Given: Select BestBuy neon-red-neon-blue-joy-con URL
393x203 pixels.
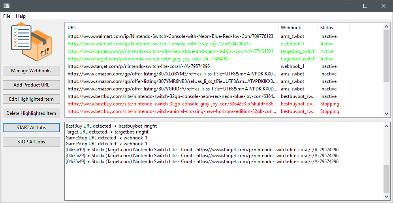Looking at the screenshot, I should click(x=171, y=96).
